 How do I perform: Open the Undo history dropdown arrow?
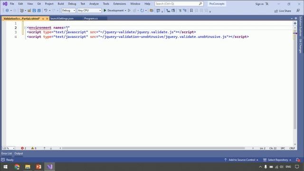49,10
